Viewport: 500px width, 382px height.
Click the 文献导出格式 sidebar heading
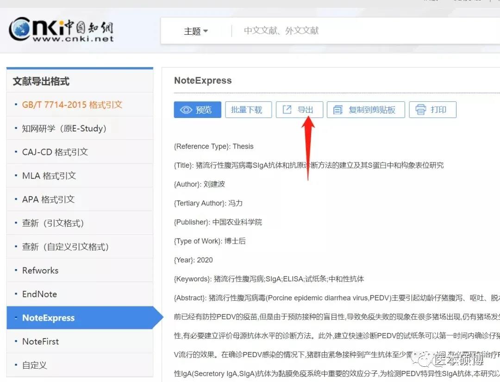41,81
